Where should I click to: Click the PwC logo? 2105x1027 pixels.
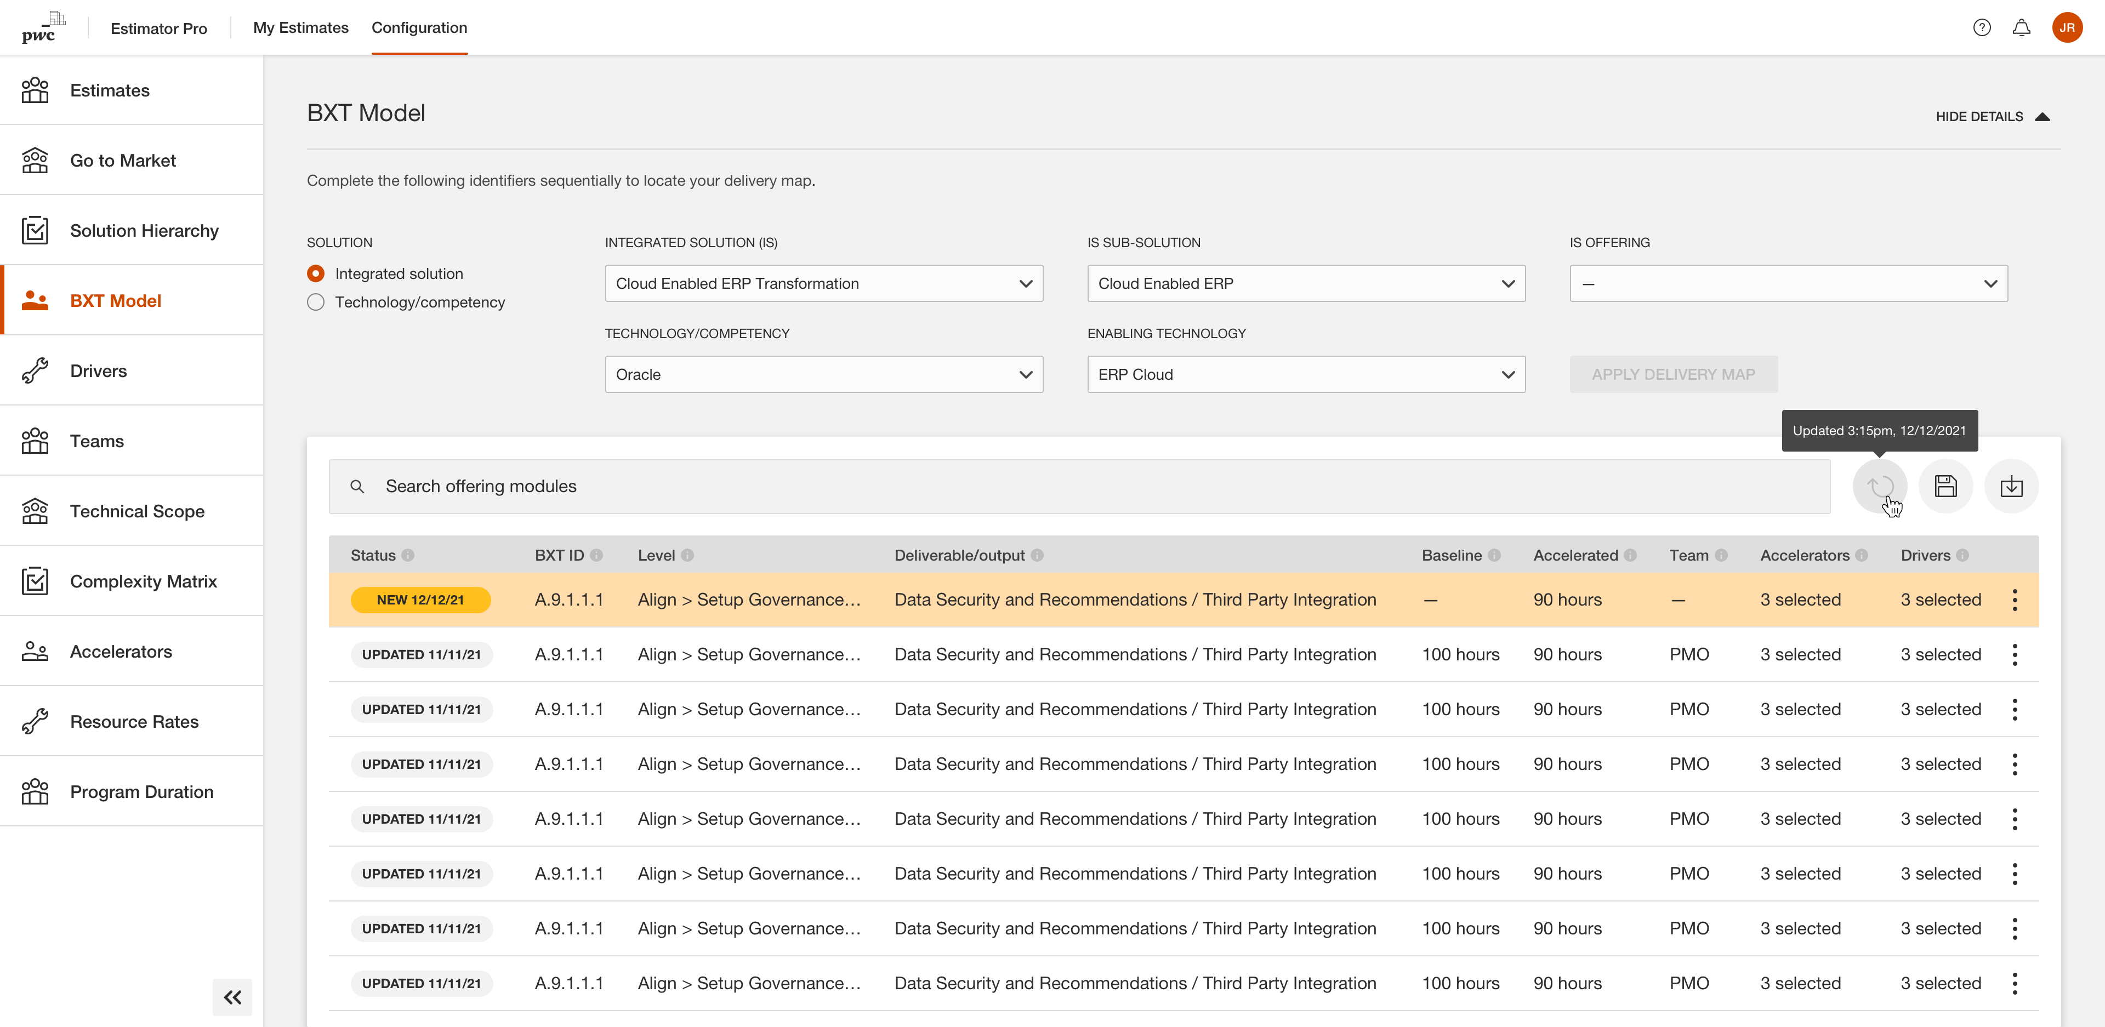point(43,27)
